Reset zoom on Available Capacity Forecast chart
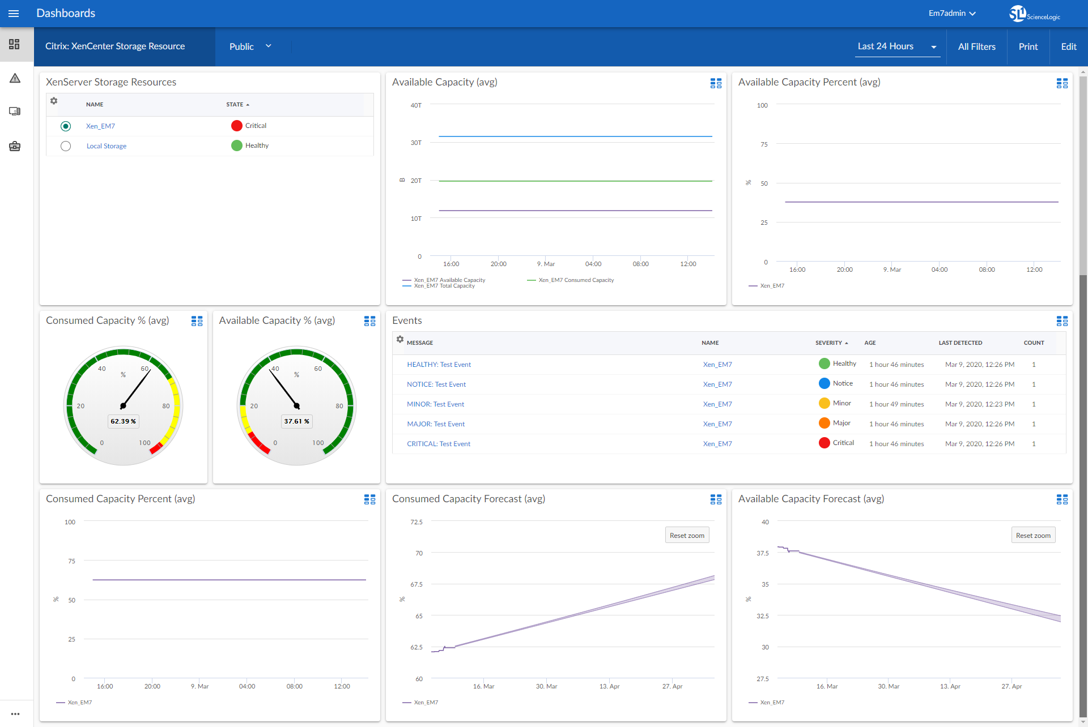The height and width of the screenshot is (727, 1088). click(x=1033, y=536)
